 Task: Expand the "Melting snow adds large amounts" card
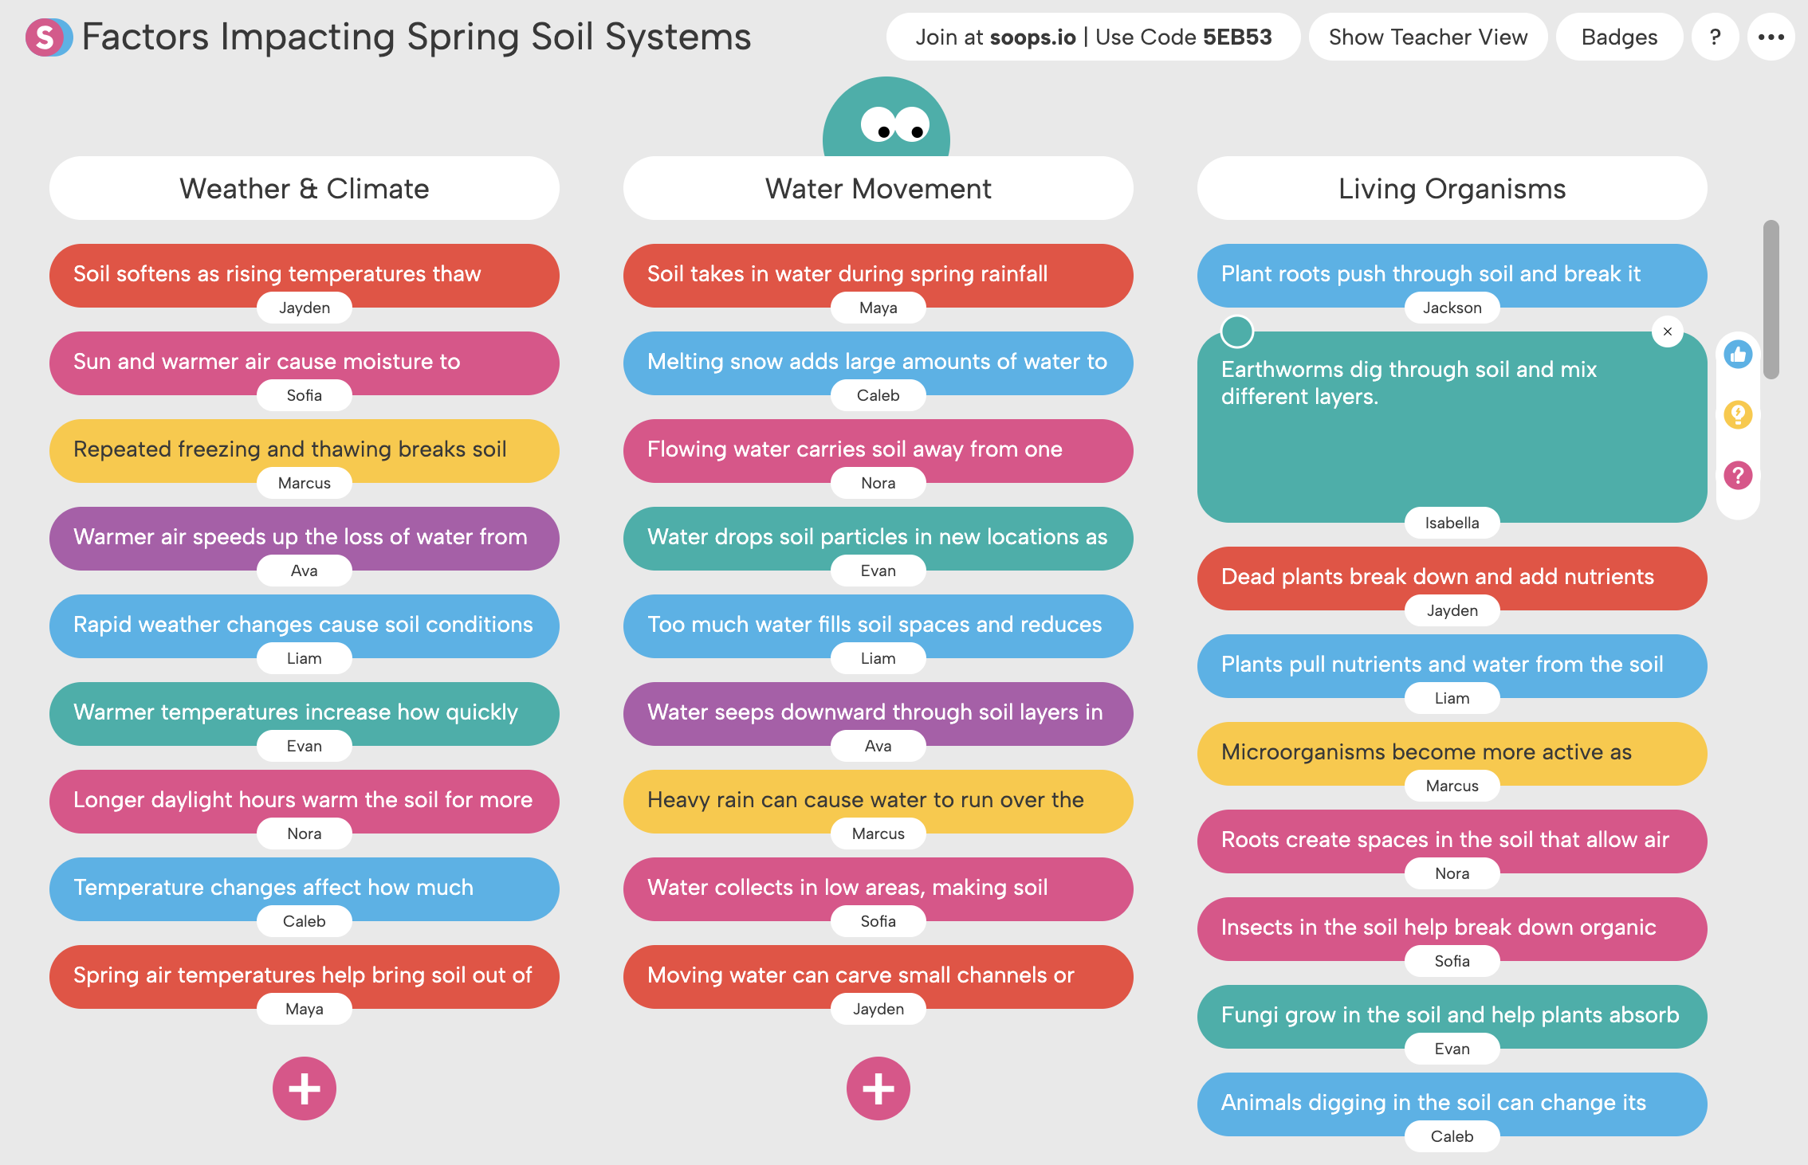877,362
